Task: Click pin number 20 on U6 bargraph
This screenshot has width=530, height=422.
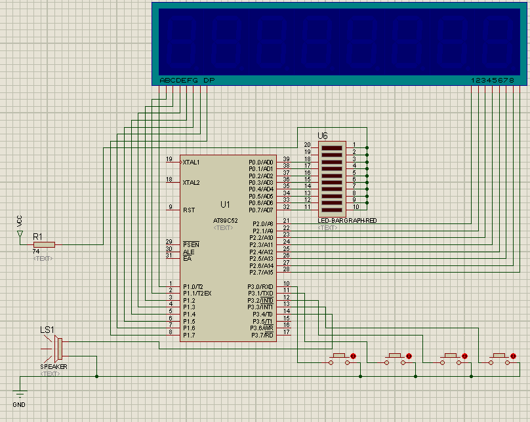Action: coord(307,145)
